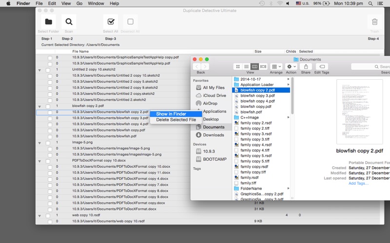Collapse the PDFToDocXFormat copy 10.docx group
The image size is (390, 243).
click(x=39, y=161)
